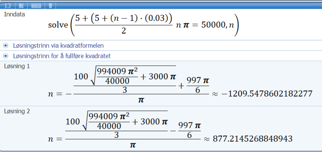
Task: Click the Inndata label
Action: [14, 14]
